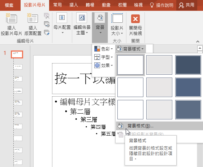203x167 pixels.
Task: Click the Format Background paint bucket icon
Action: pos(120,126)
